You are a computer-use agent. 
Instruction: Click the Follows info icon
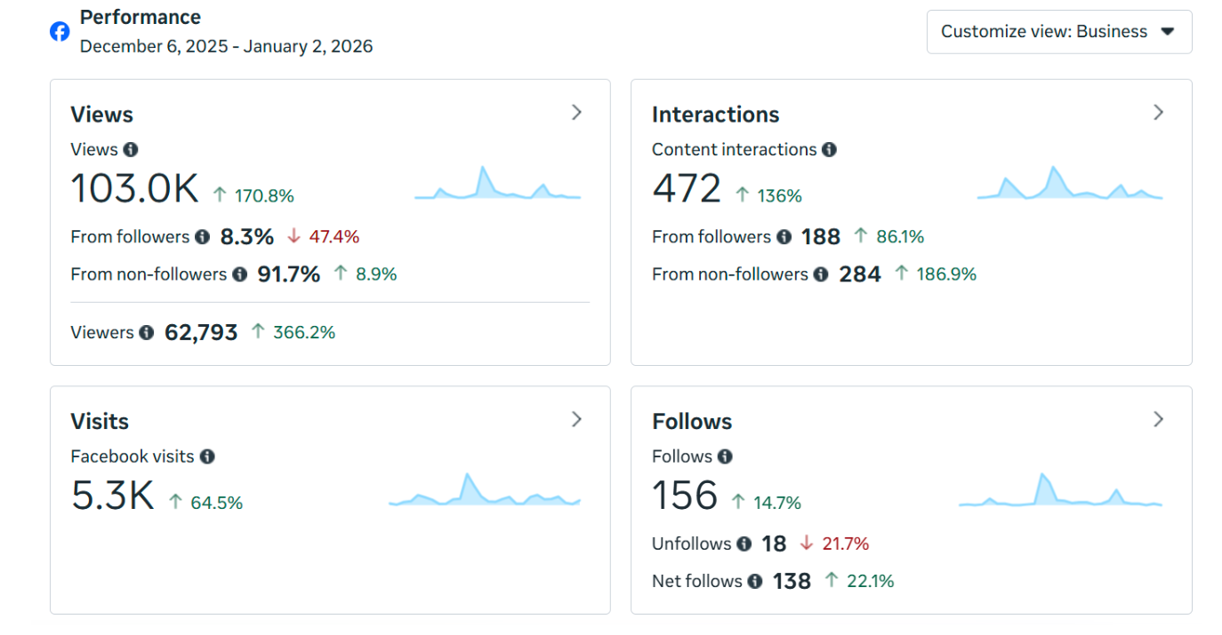[x=725, y=456]
